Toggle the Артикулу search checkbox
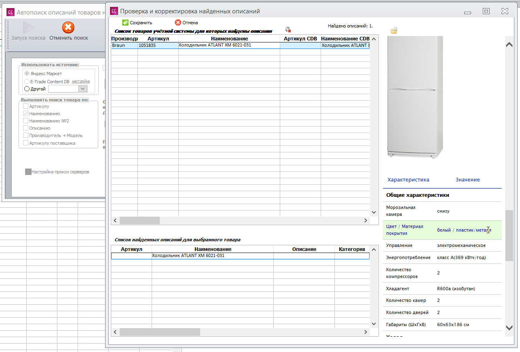520x352 pixels. tap(26, 106)
